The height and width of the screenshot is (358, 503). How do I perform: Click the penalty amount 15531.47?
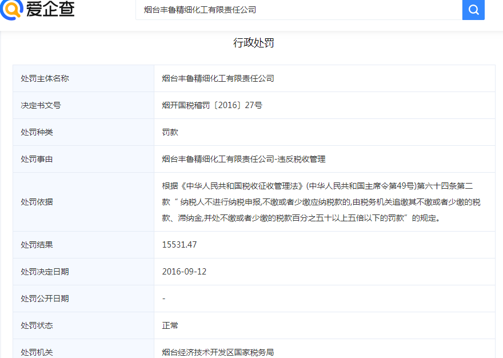point(179,245)
